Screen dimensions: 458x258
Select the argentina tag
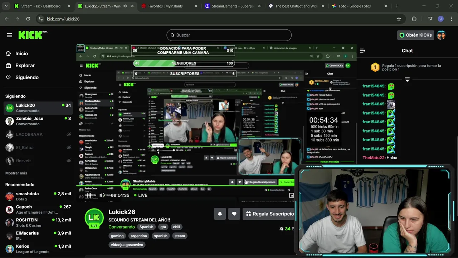pyautogui.click(x=138, y=236)
